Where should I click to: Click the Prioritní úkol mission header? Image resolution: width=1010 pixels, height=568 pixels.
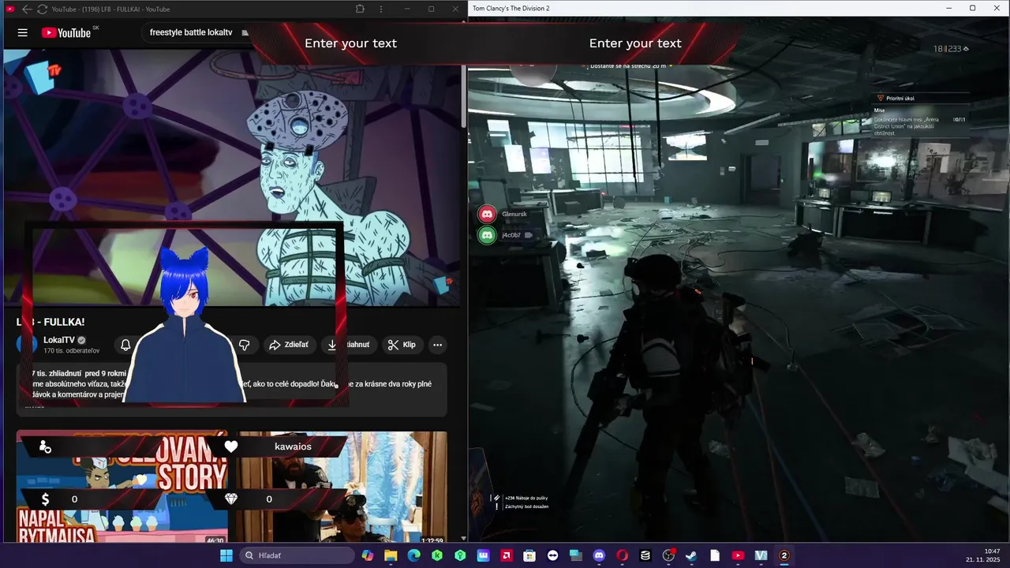coord(900,98)
